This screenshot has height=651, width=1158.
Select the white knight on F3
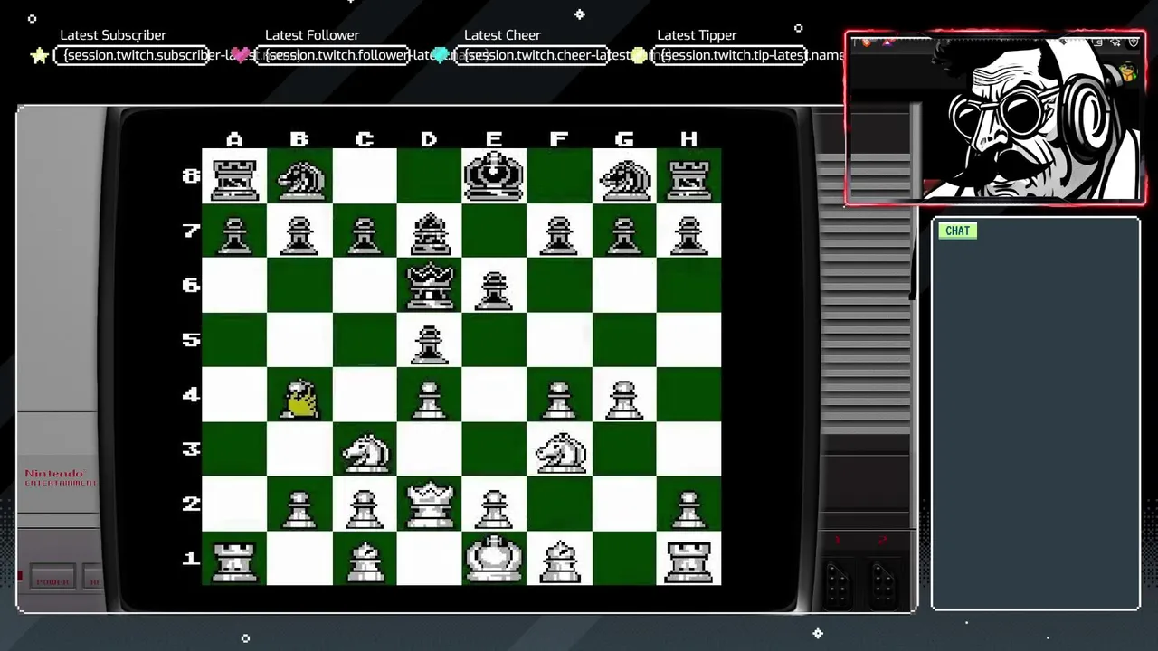(560, 452)
